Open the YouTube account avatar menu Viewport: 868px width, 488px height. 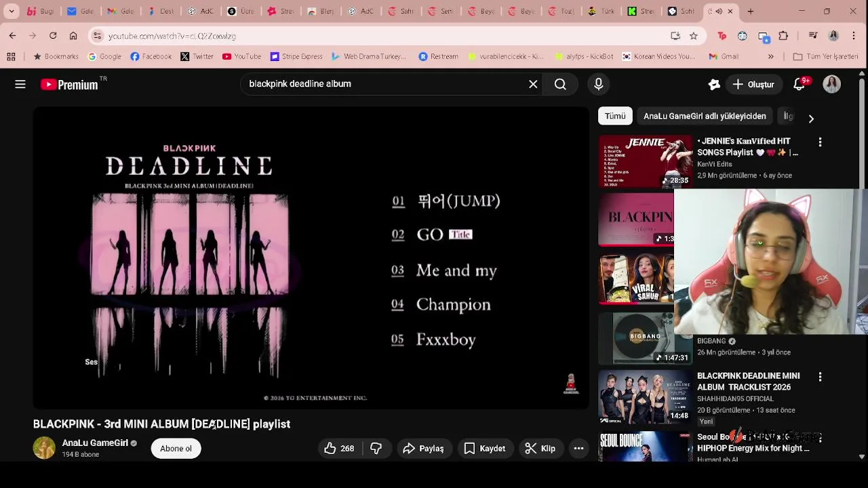point(832,84)
